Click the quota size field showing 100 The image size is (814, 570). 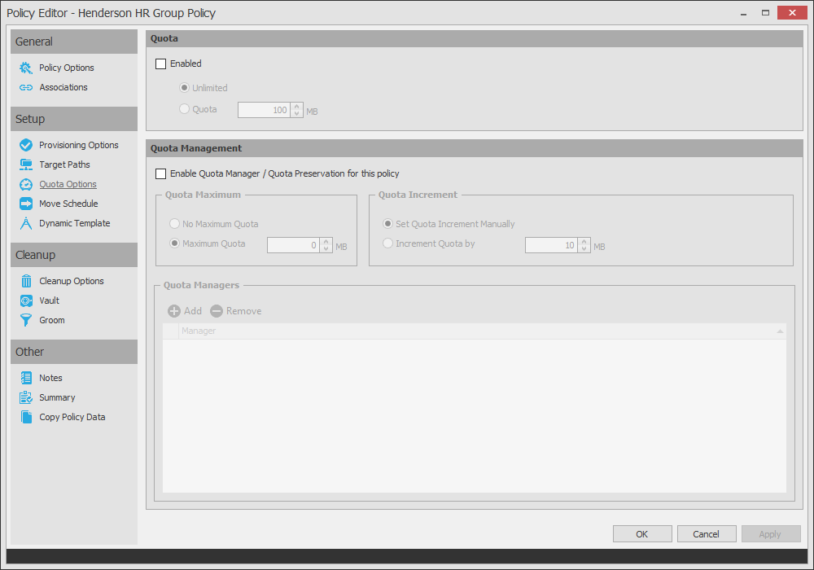point(264,110)
